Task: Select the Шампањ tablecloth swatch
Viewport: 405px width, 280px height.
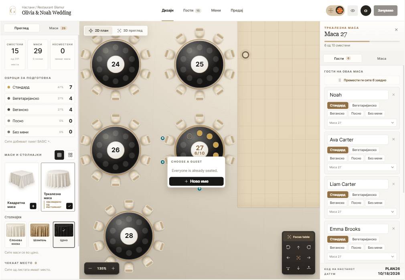Action: coord(40,234)
